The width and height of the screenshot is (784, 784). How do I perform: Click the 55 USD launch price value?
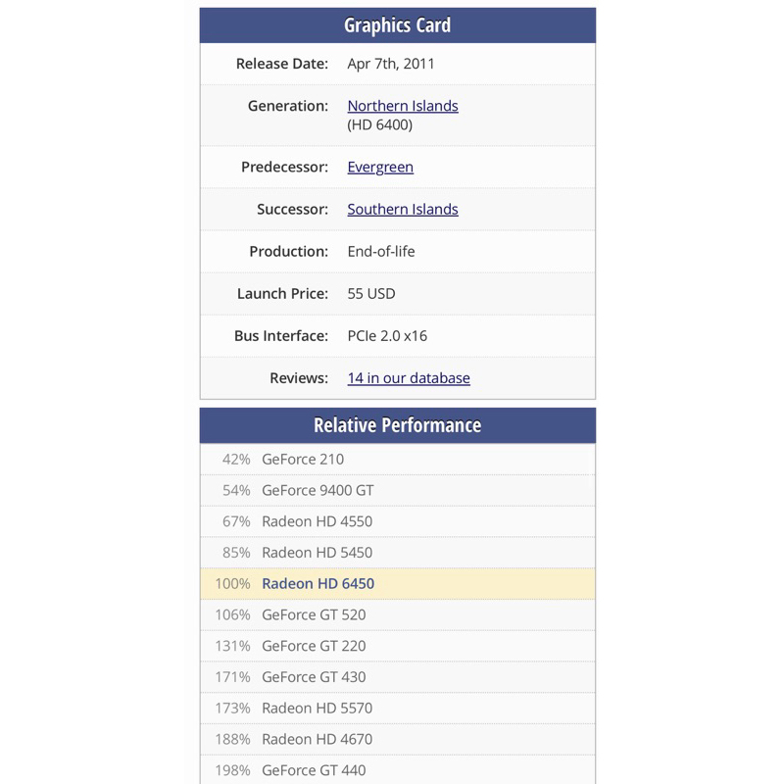[371, 294]
